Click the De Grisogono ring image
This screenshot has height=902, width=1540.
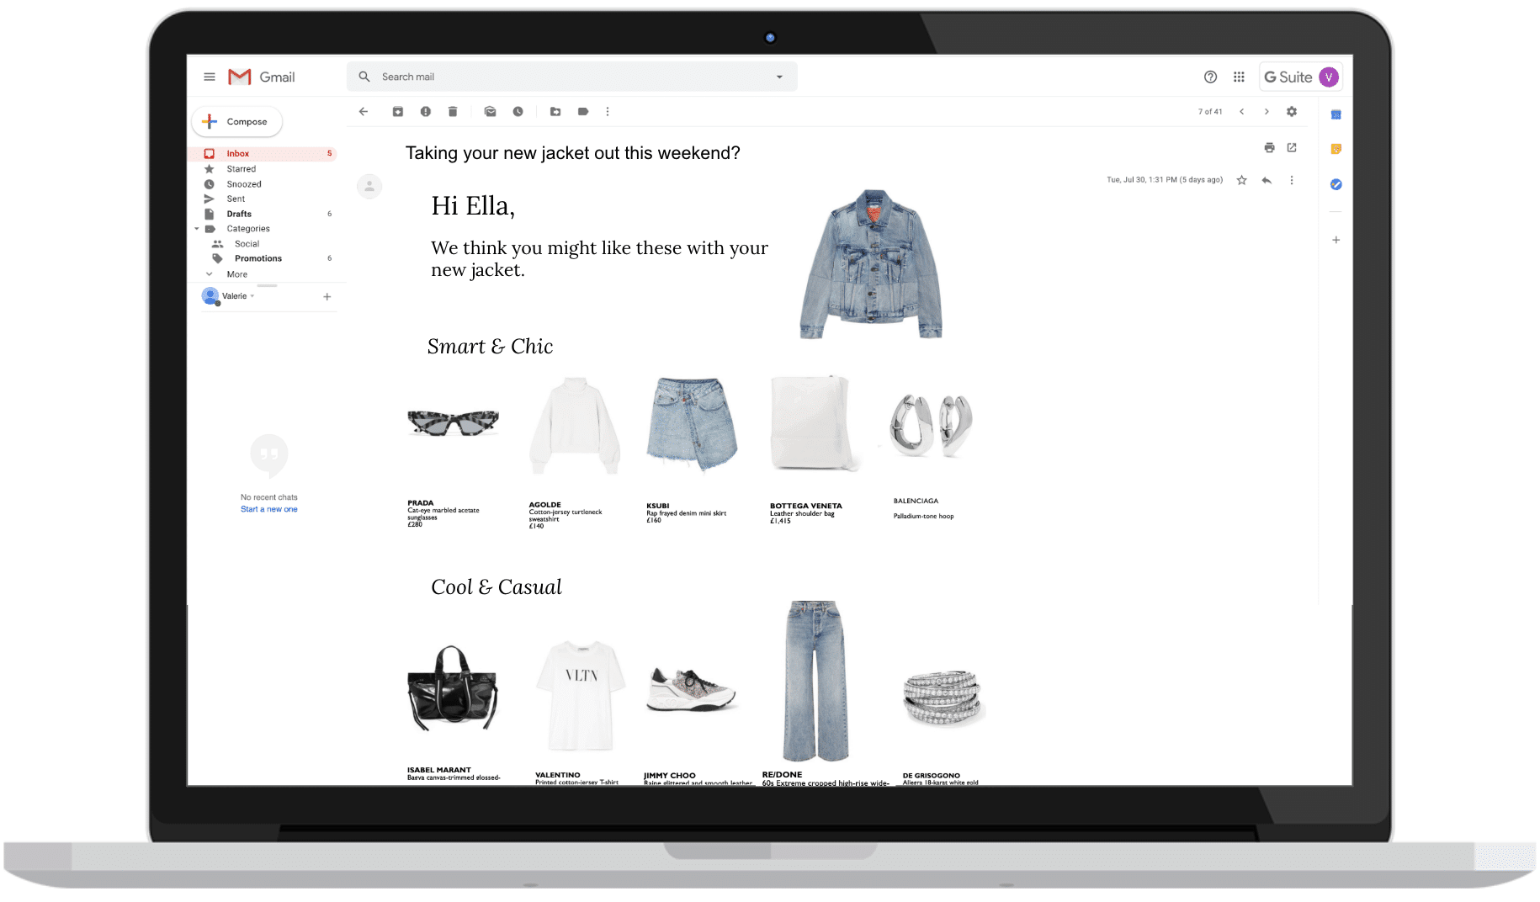[943, 698]
